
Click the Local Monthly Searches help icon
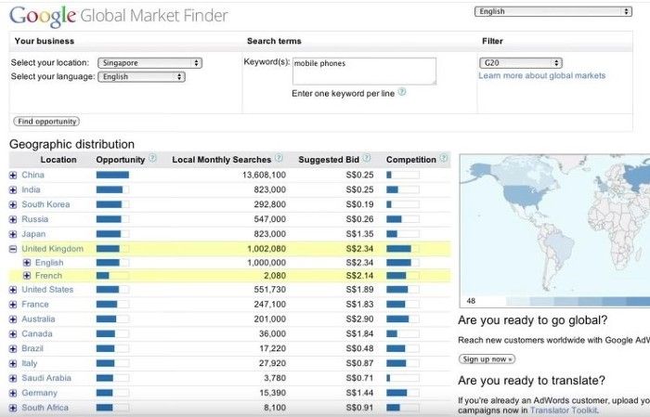(279, 158)
